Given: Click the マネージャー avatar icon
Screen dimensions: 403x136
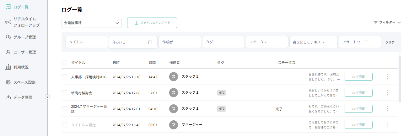Looking at the screenshot, I should (x=174, y=125).
